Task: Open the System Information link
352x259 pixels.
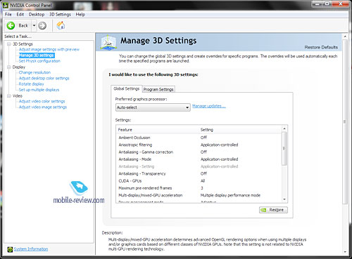Action: point(31,249)
